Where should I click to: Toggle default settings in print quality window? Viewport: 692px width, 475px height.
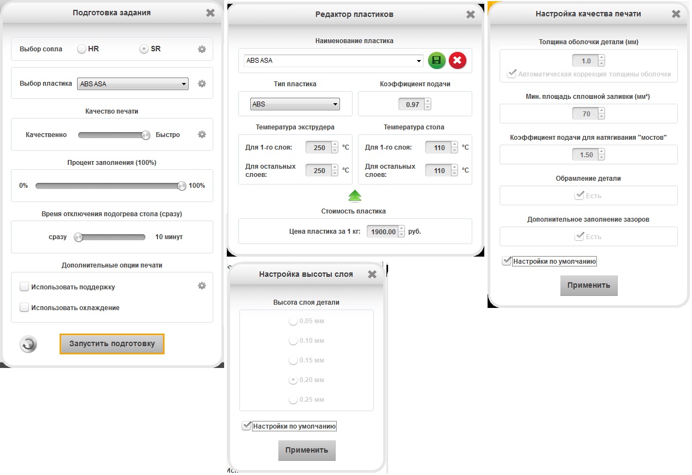point(507,261)
